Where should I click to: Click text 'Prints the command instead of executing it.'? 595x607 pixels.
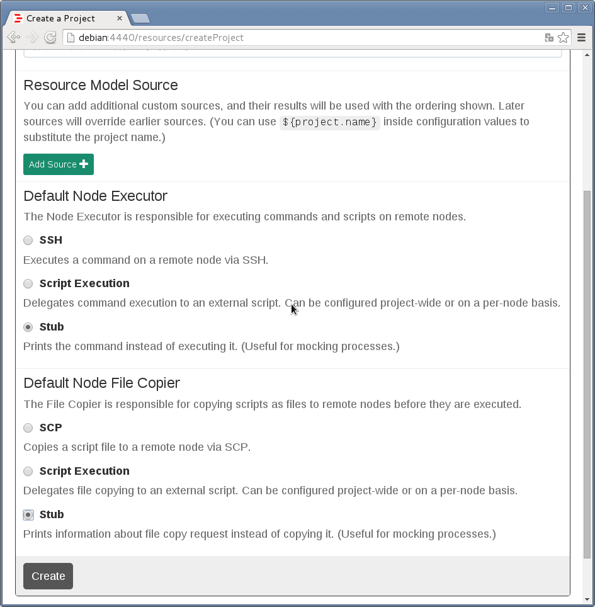130,346
